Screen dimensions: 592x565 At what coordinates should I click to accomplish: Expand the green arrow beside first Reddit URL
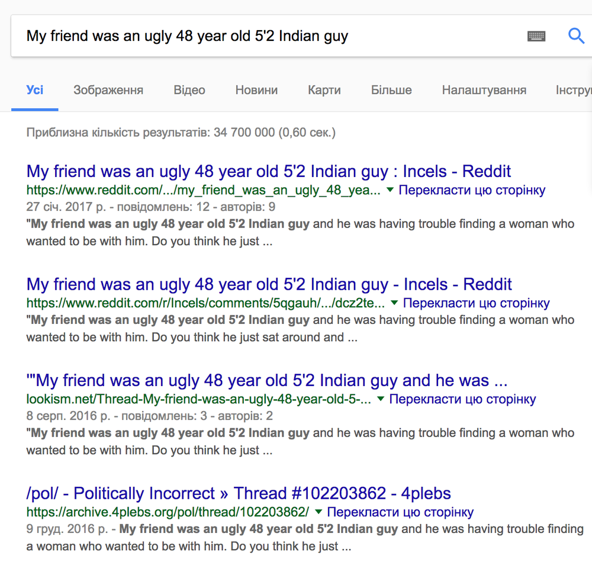(x=390, y=191)
